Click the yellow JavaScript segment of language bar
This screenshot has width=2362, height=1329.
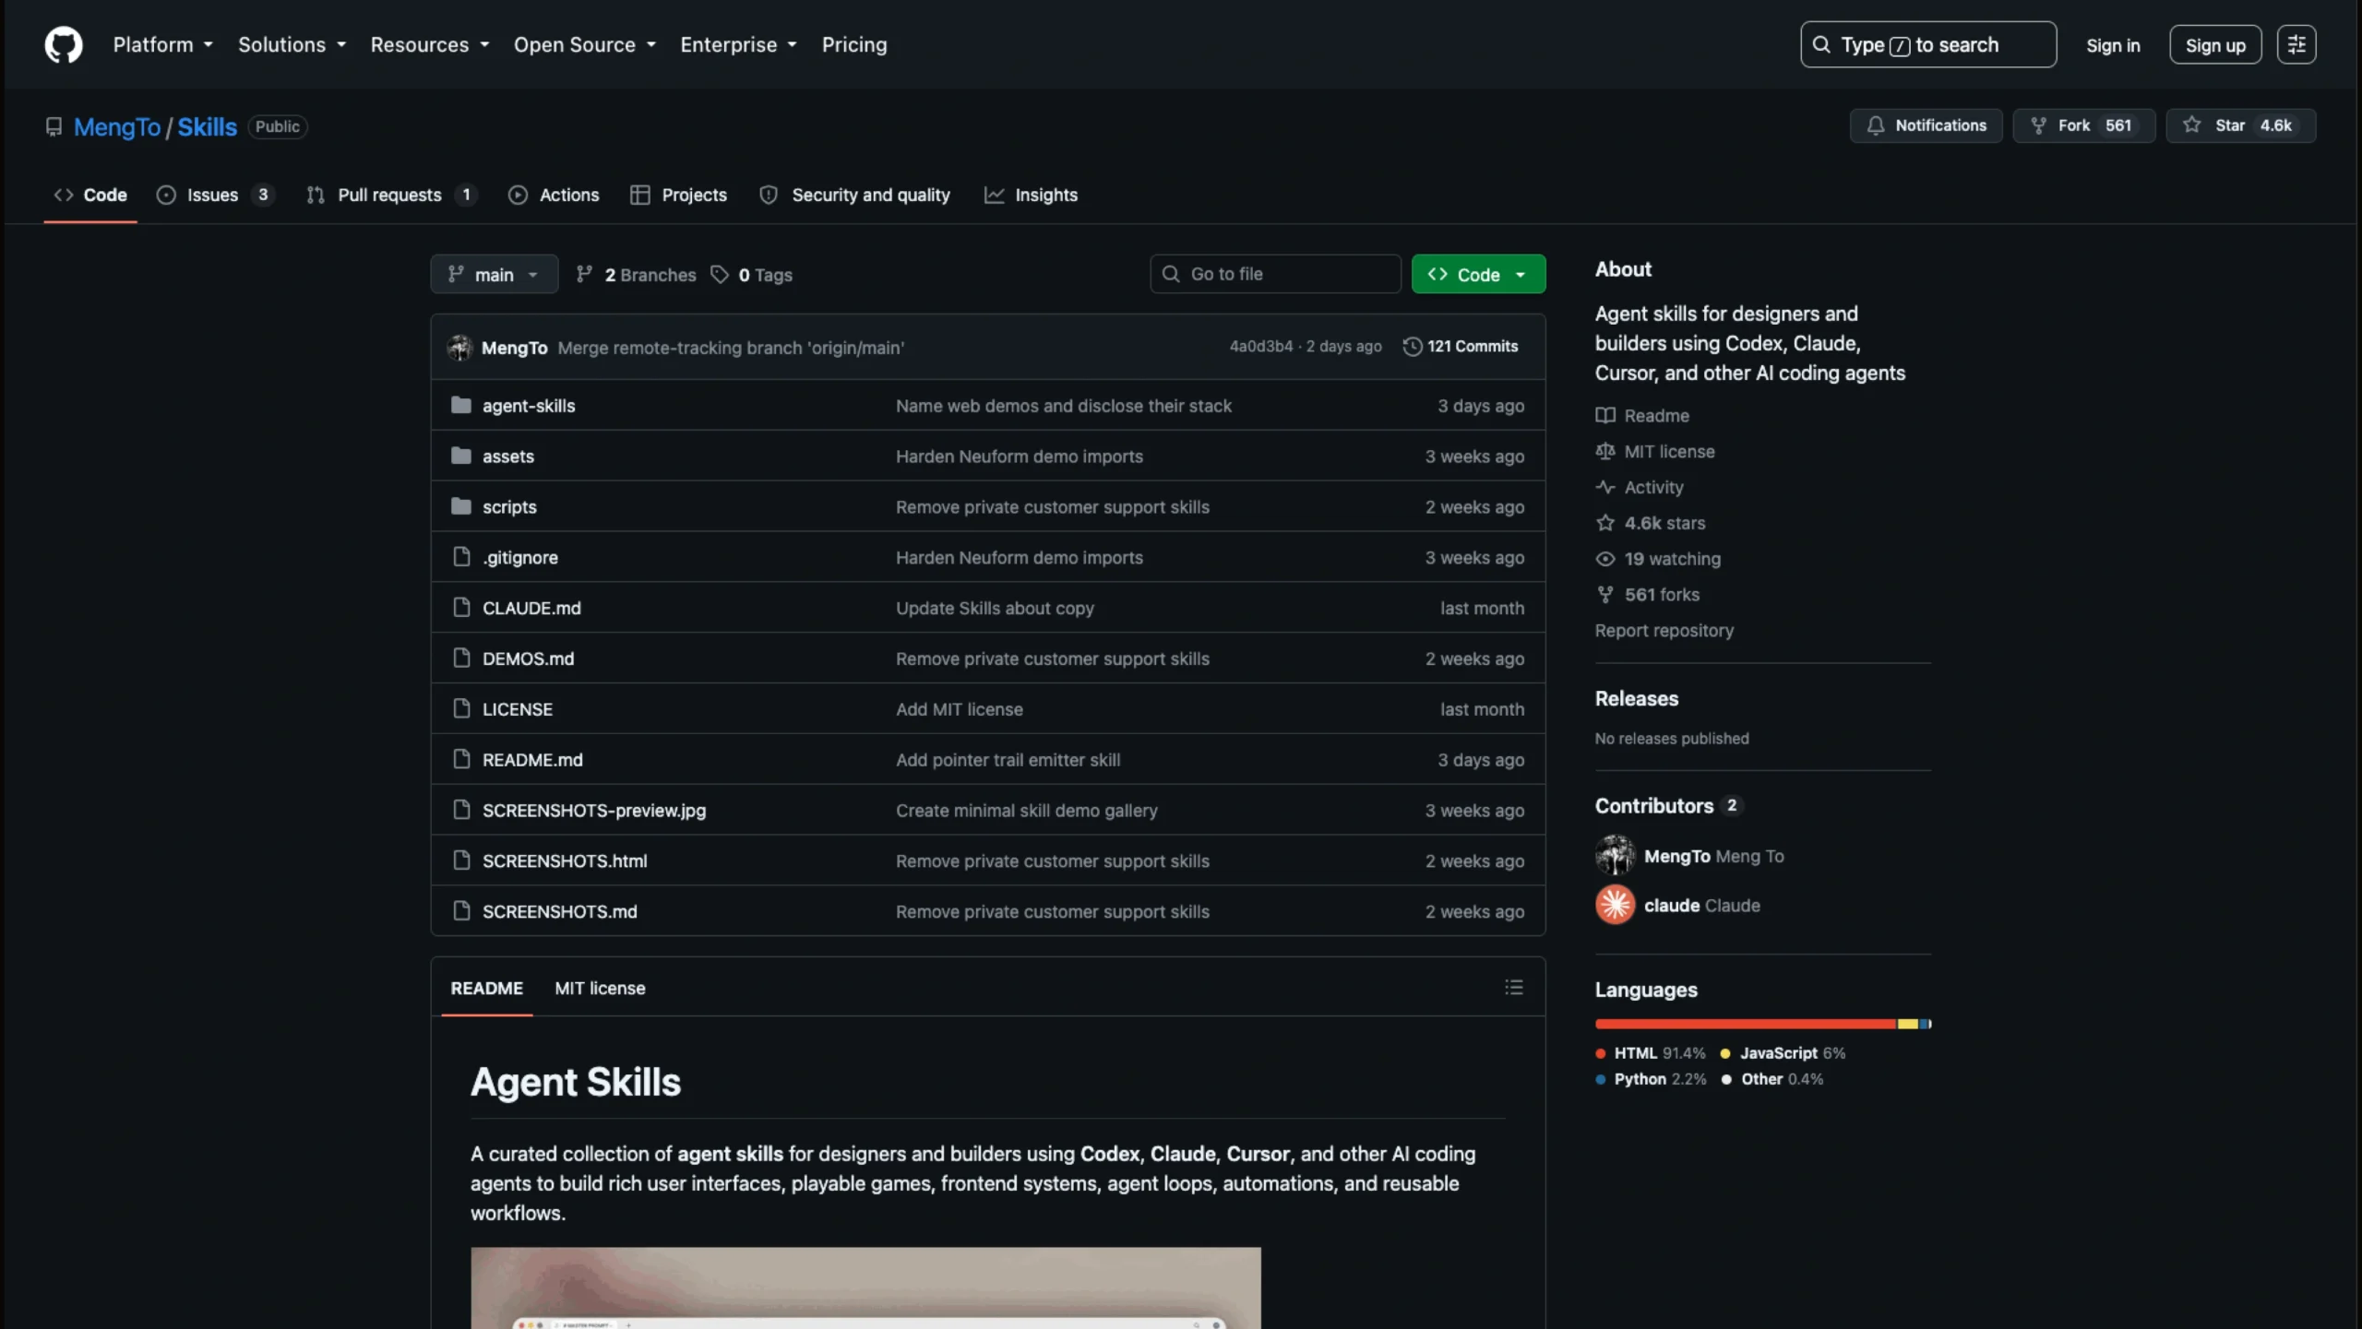1907,1024
